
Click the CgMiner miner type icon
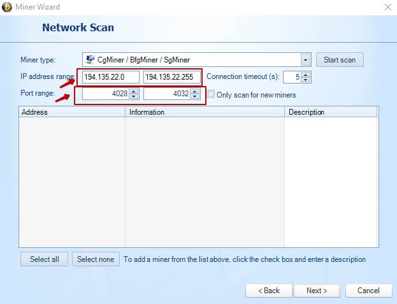coord(90,59)
